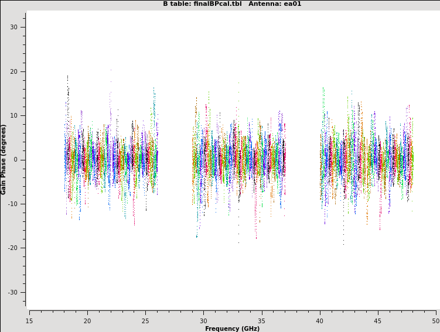This screenshot has width=440, height=332.
Task: Select the 20 tick label on frequency axis
Action: 87,321
